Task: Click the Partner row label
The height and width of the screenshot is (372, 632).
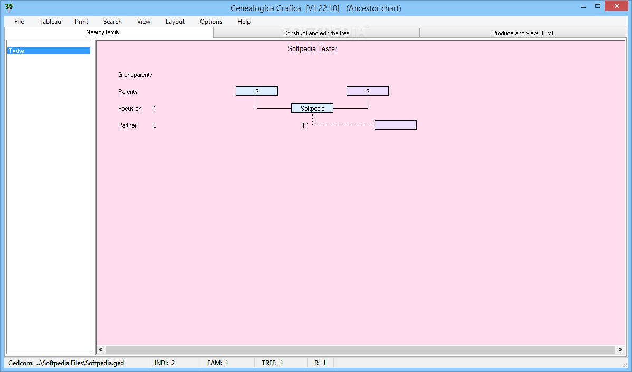Action: click(127, 125)
